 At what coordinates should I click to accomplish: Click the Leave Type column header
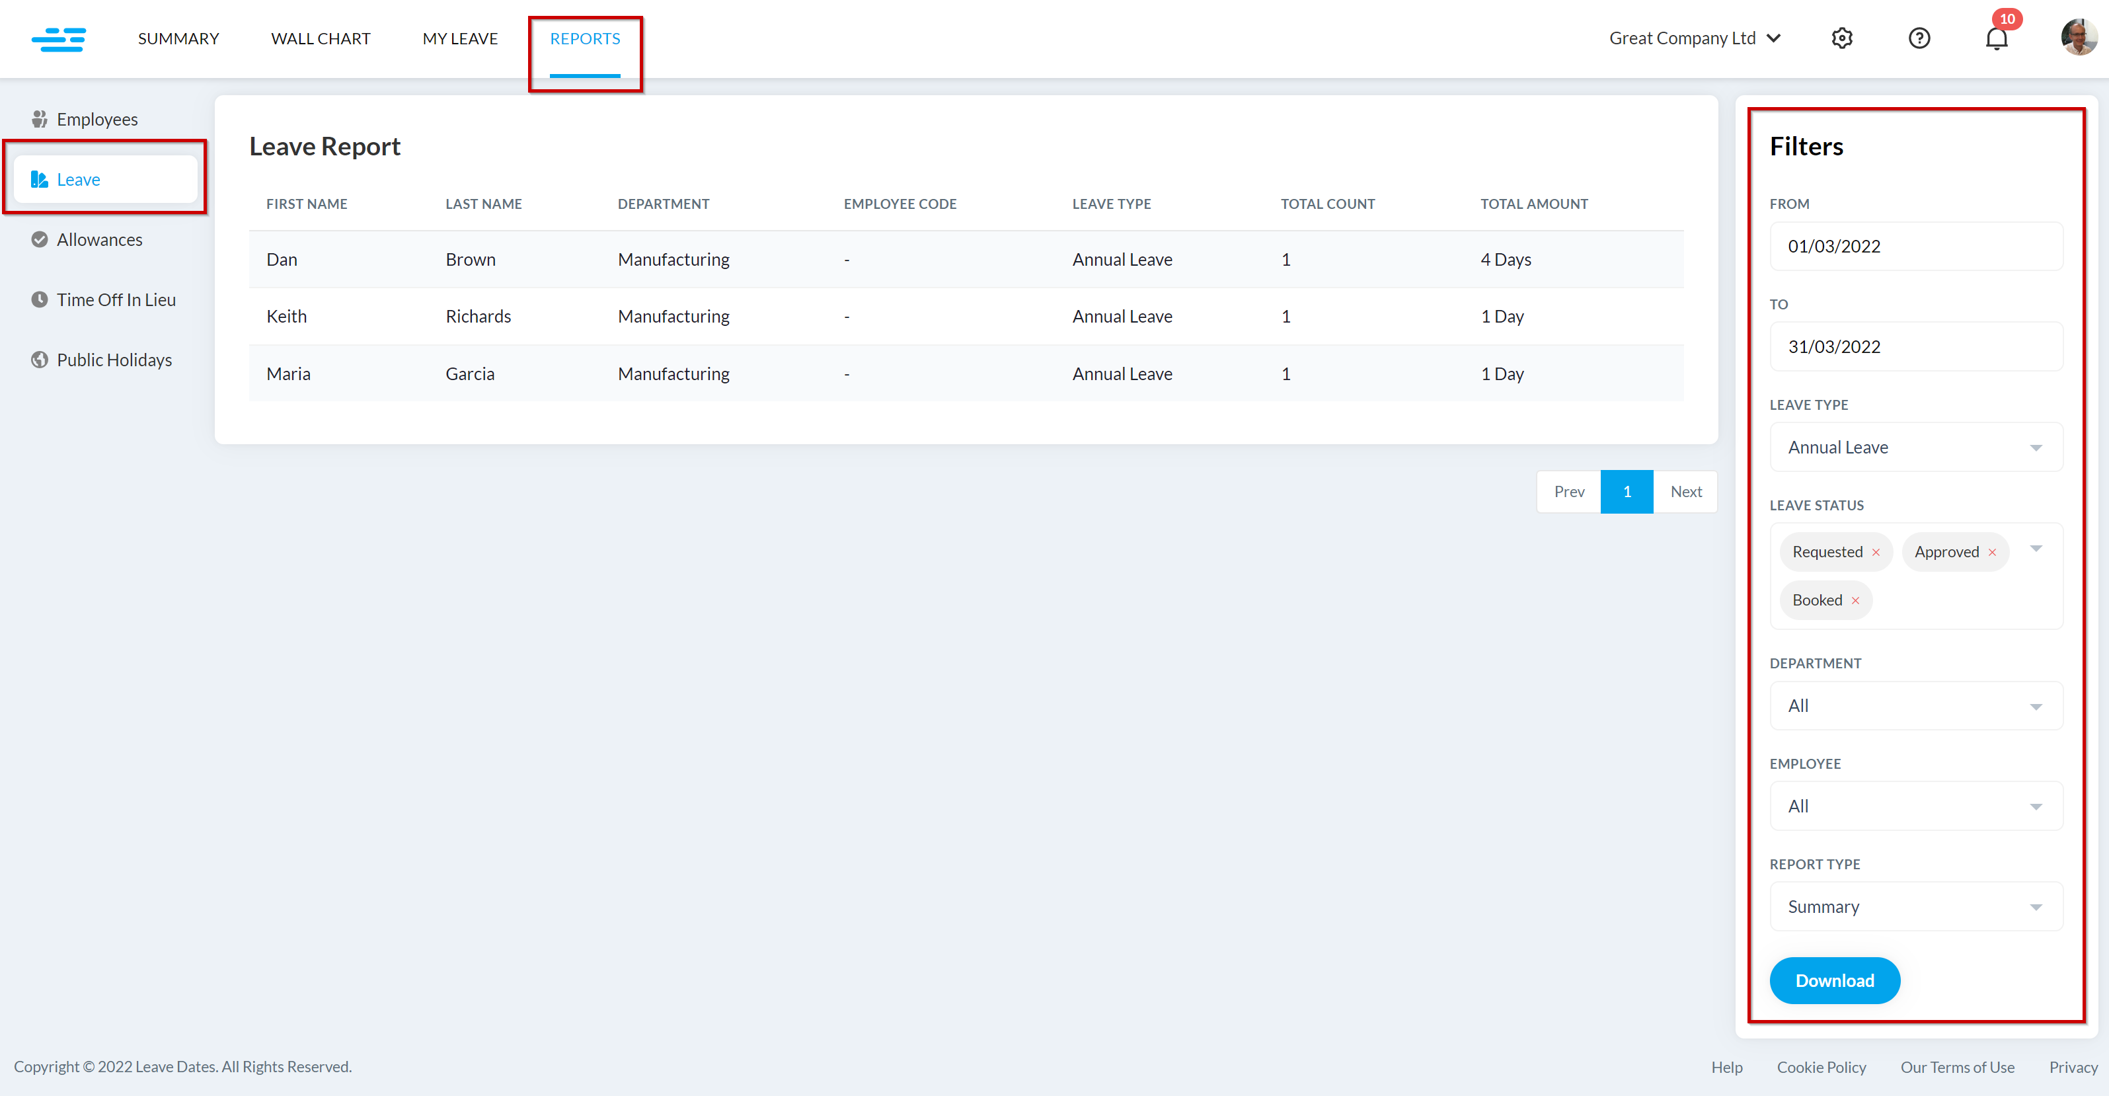click(x=1111, y=204)
